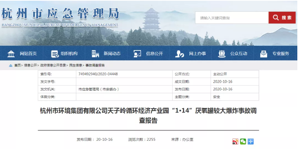301x151 pixels.
Task: Click the keyword search input field
Action: [232, 18]
